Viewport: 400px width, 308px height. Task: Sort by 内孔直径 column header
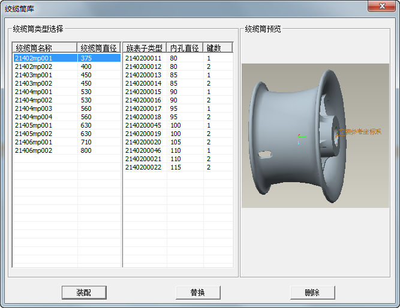[x=185, y=47]
